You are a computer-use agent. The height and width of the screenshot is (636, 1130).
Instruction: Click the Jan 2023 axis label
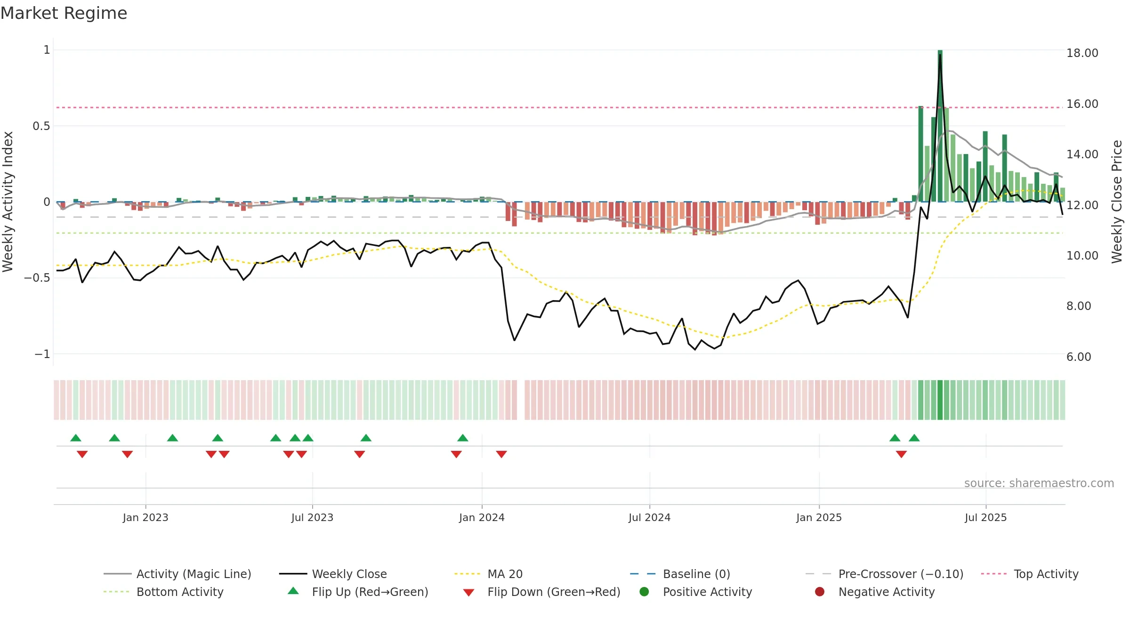(145, 517)
